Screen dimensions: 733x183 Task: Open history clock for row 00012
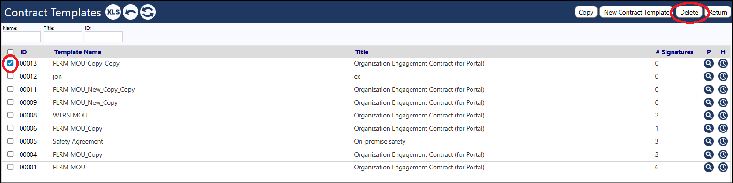(723, 76)
